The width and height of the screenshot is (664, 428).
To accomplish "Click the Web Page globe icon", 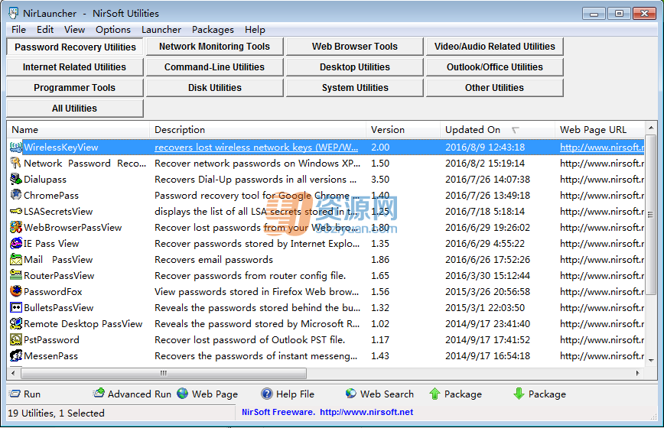I will (183, 394).
